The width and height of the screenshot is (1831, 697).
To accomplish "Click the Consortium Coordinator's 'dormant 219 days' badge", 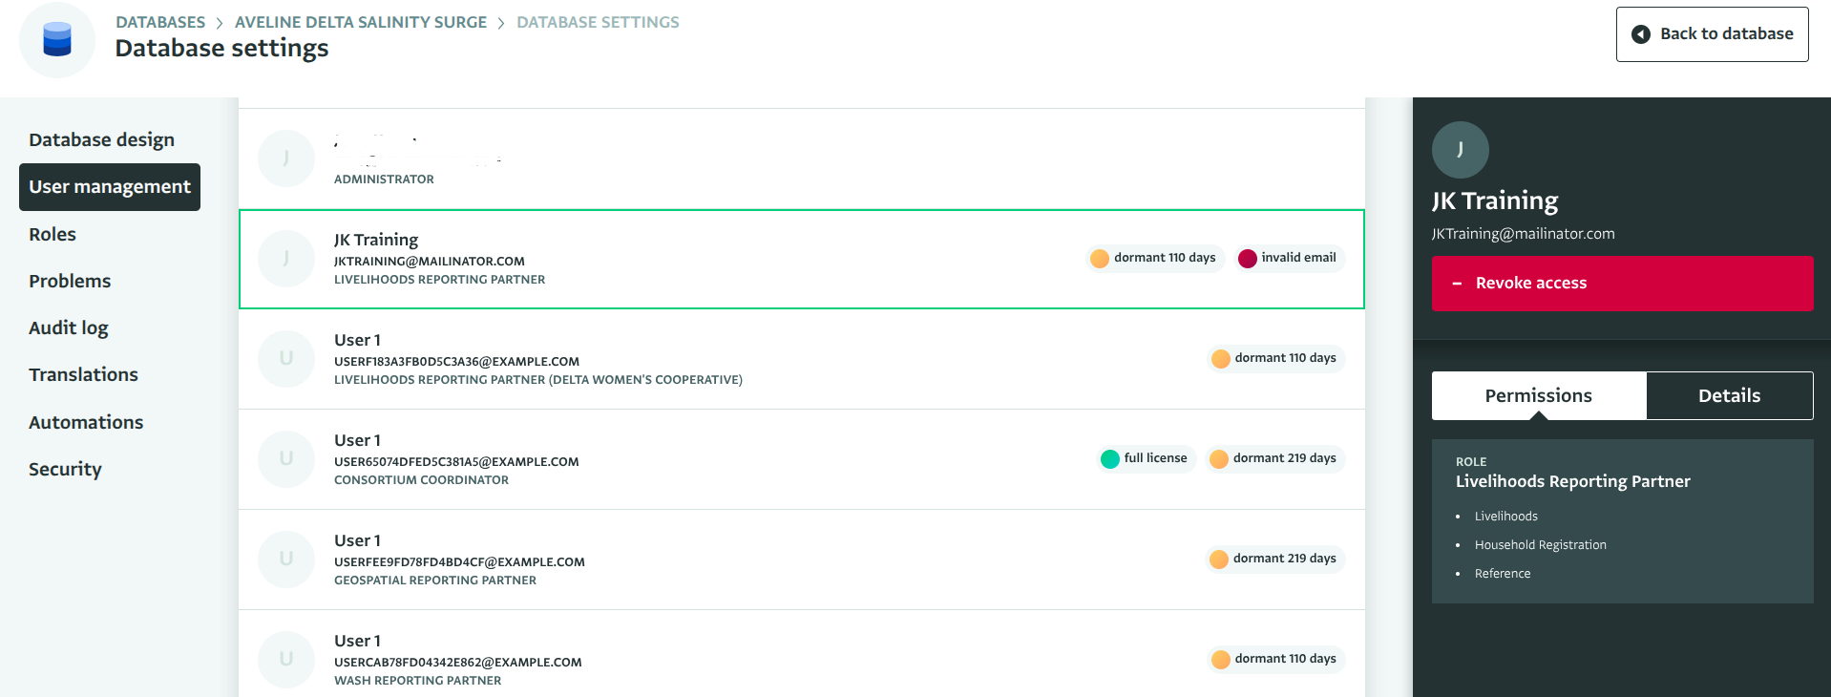I will [x=1274, y=458].
